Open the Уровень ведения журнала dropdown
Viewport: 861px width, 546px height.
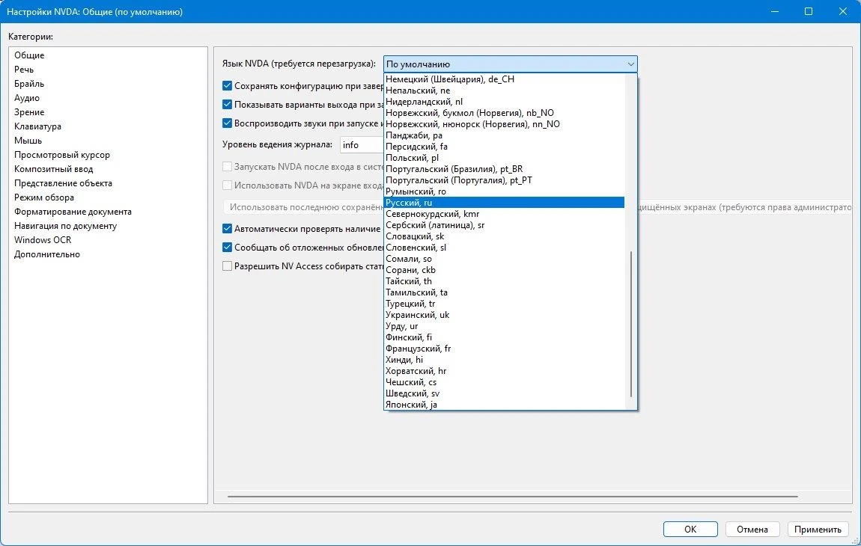(362, 145)
